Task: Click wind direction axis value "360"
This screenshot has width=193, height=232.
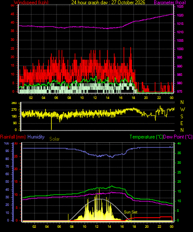Action: coord(14,103)
